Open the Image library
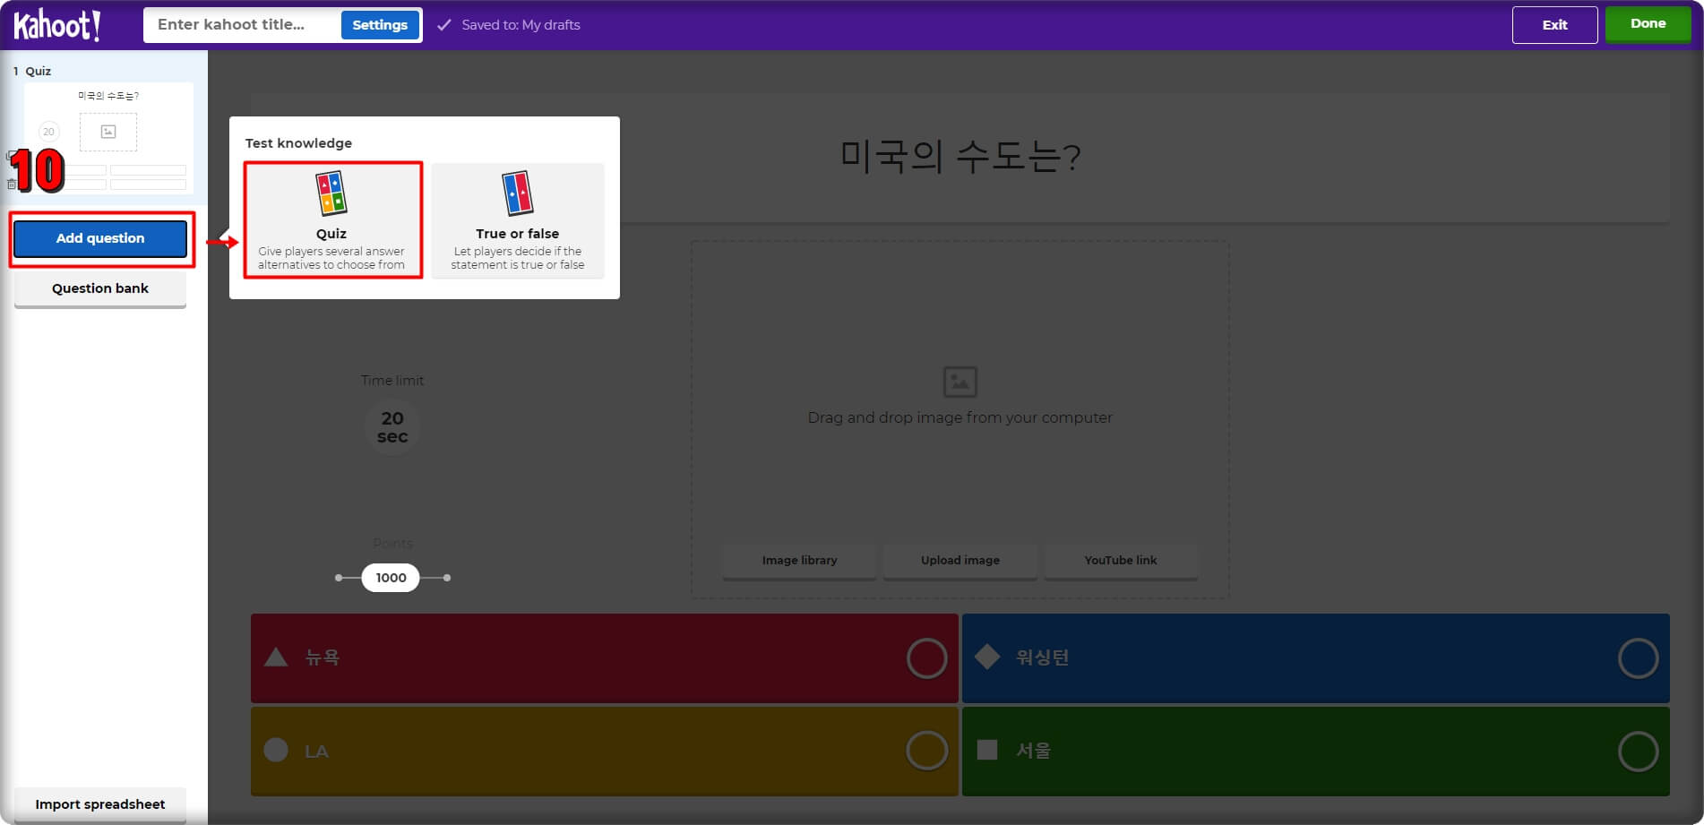The width and height of the screenshot is (1704, 825). [799, 561]
